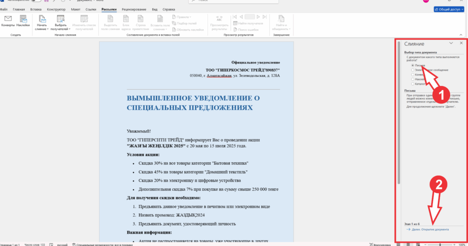Click the accessibility status indicator
The height and width of the screenshot is (246, 468).
[102, 245]
